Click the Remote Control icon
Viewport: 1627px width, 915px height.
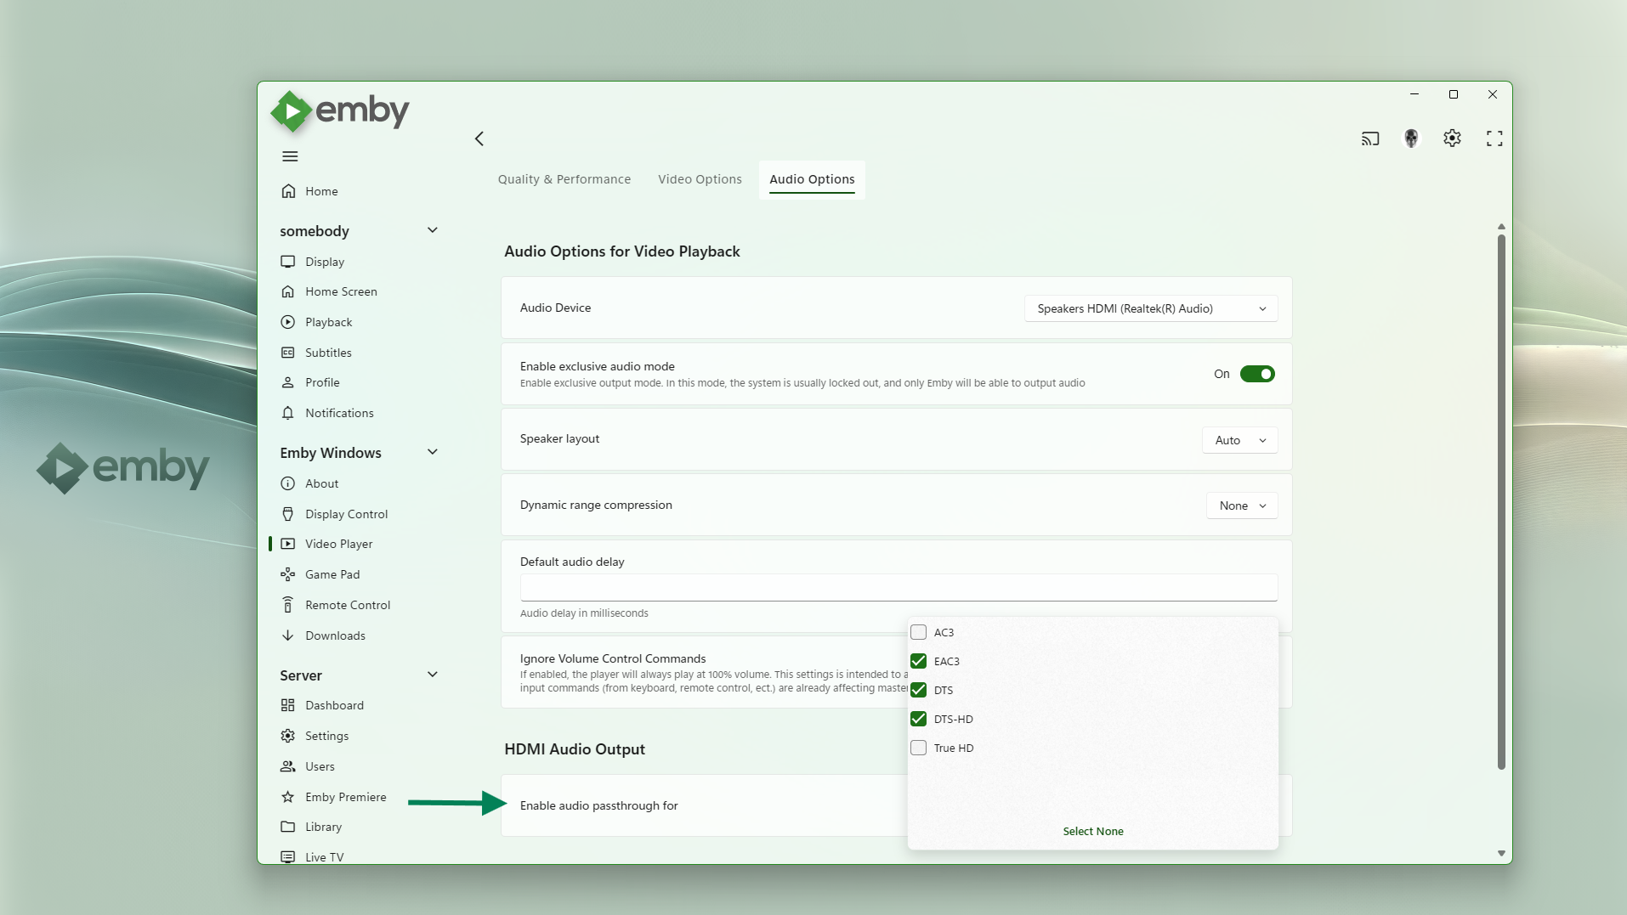tap(288, 605)
